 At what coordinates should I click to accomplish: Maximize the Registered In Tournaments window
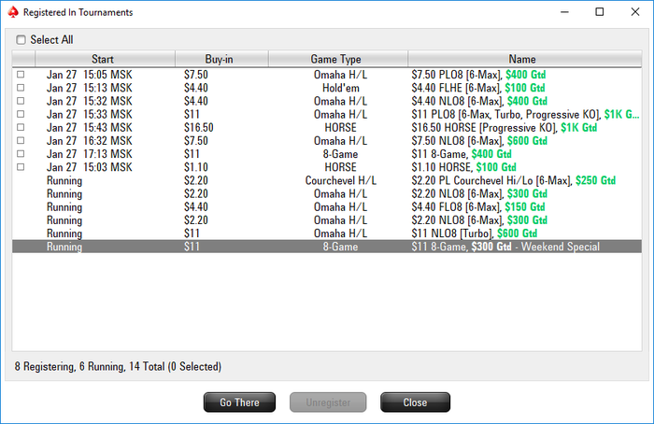click(600, 12)
